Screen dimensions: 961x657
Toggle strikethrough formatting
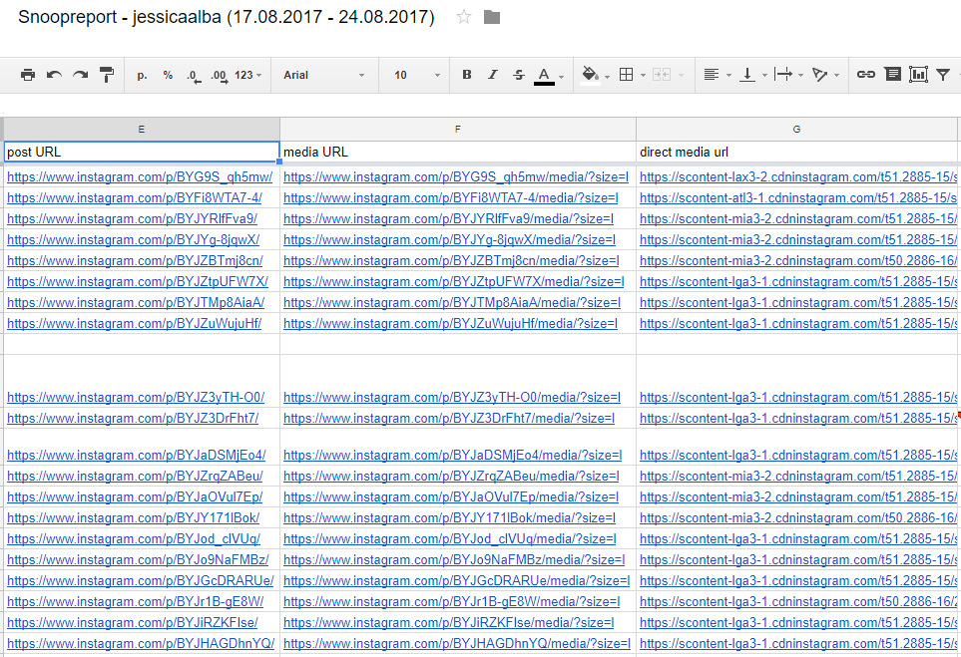pos(519,75)
